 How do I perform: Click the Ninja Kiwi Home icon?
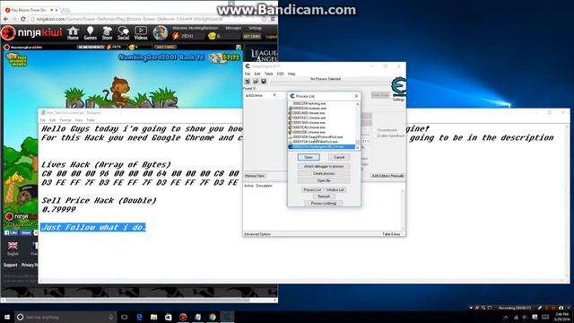(73, 33)
